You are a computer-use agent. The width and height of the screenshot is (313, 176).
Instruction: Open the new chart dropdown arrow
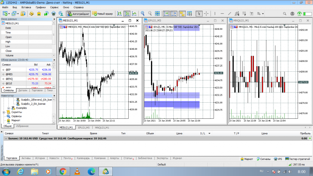coord(9,14)
